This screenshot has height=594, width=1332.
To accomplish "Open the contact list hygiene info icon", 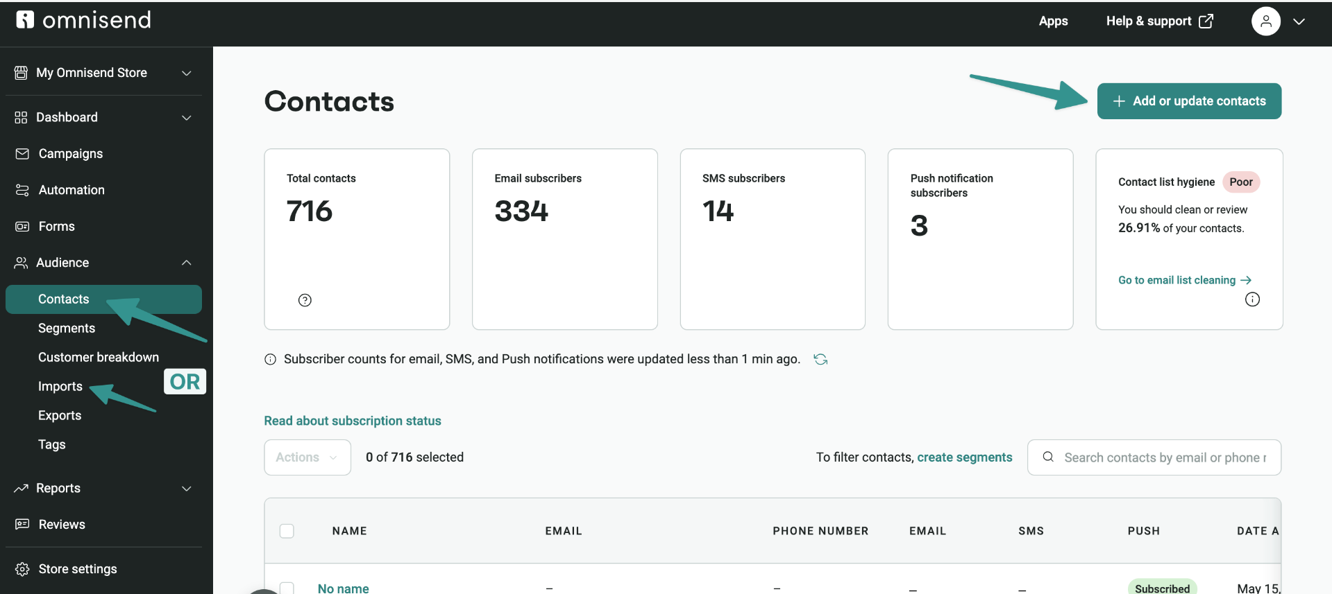I will point(1252,299).
